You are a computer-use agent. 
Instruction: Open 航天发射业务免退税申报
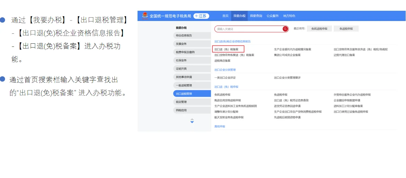coord(229,118)
